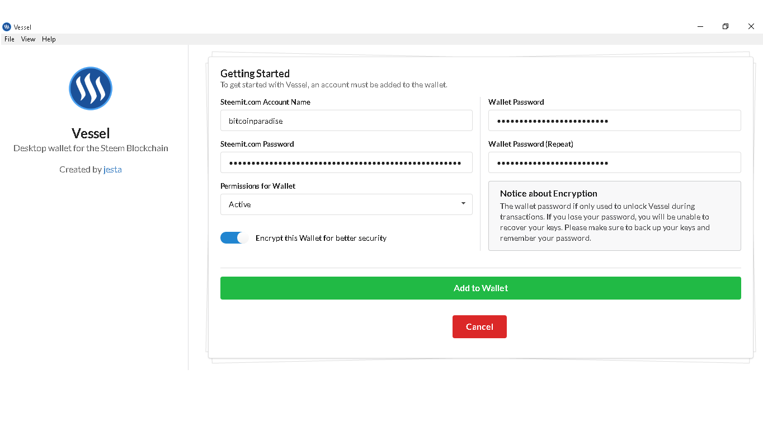Click the Getting Started heading

(255, 73)
